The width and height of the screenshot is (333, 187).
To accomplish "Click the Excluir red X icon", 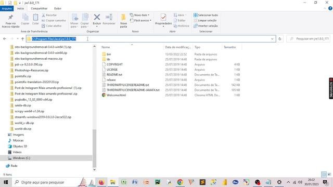I will (x=97, y=17).
